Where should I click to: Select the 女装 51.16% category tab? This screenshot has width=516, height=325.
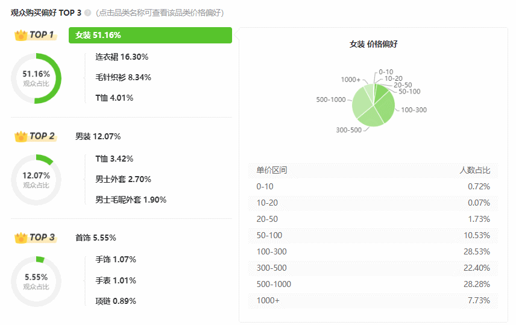pyautogui.click(x=150, y=35)
